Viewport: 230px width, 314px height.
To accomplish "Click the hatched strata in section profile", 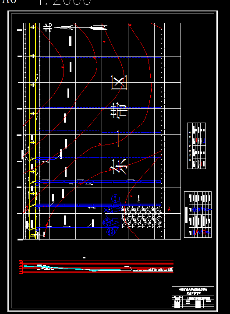I will coord(153,269).
